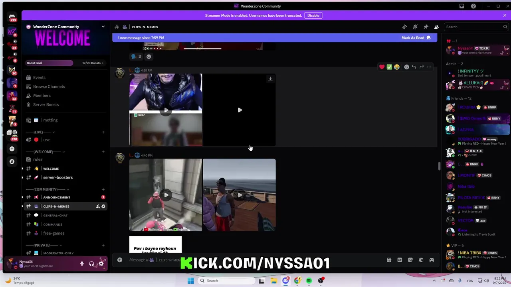511x287 pixels.
Task: Open the 'Pov : bayna raykoun' image
Action: pyautogui.click(x=155, y=244)
